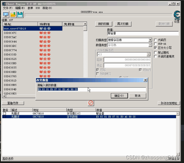184x163 pixels.
Task: Select result row 03D0C47C
Action: tap(33, 33)
